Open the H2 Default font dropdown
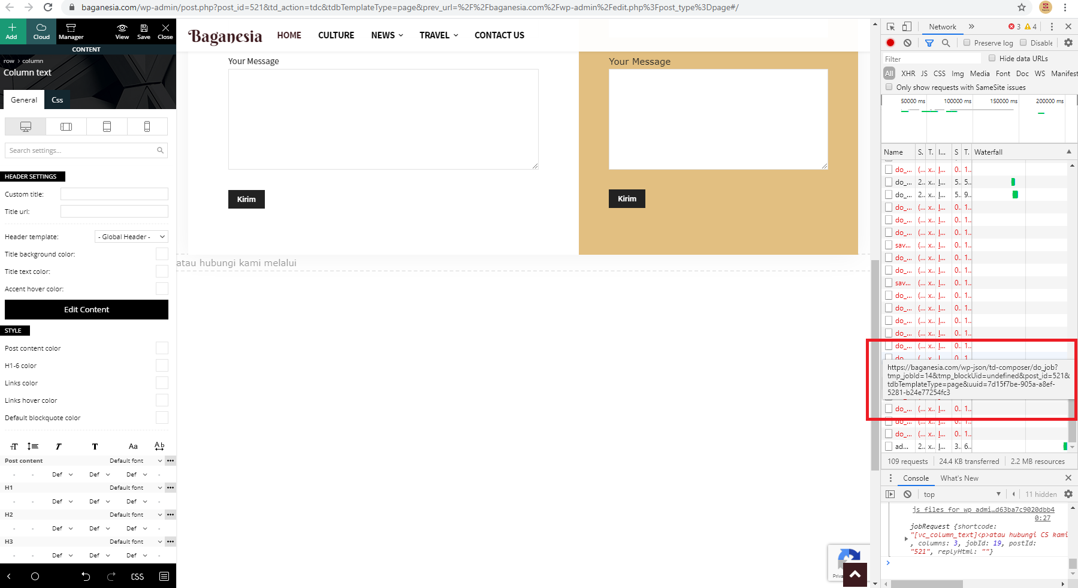The width and height of the screenshot is (1078, 588). 135,515
